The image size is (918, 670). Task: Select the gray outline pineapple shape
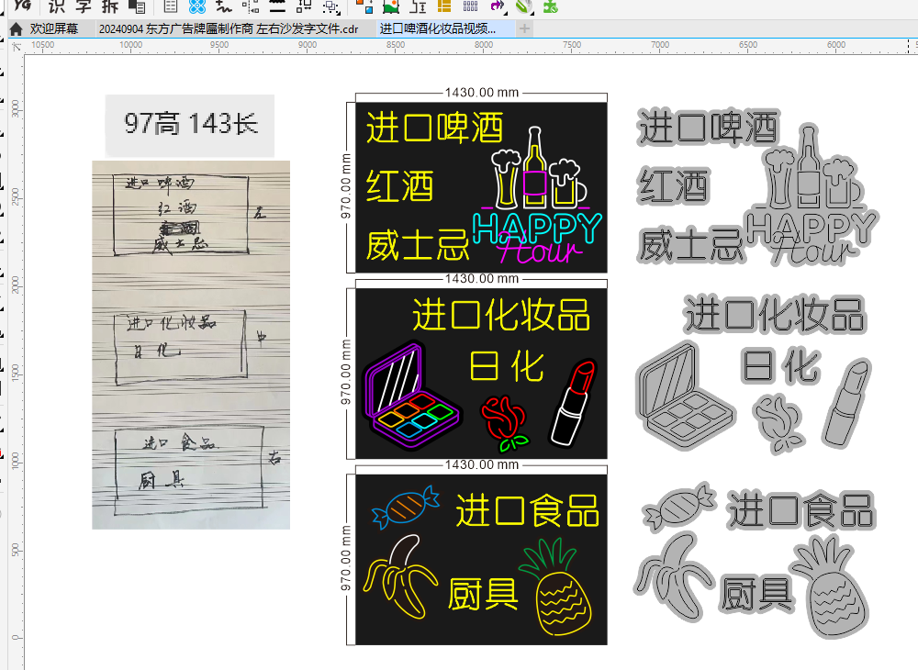pos(830,586)
